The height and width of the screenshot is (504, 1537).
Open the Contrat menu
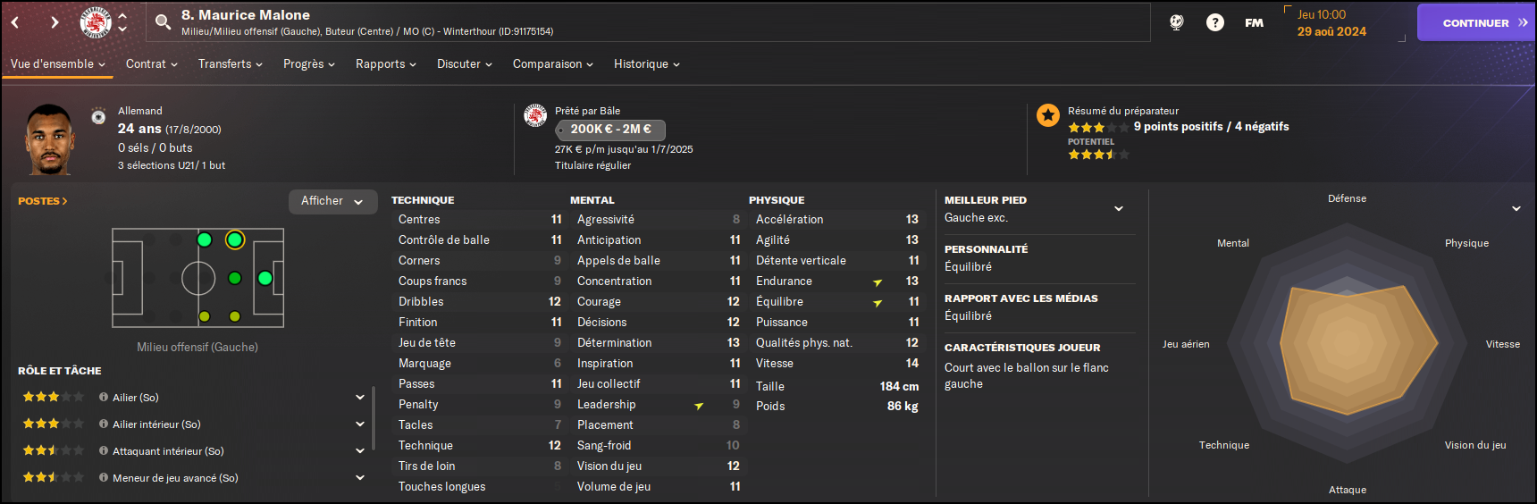[x=152, y=64]
